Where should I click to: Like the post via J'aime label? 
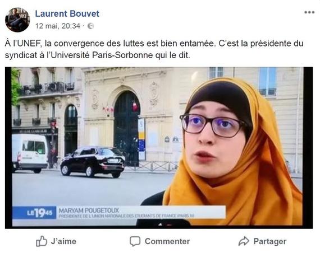click(x=63, y=241)
